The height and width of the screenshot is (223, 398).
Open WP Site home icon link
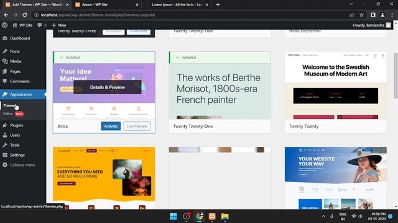[22, 25]
